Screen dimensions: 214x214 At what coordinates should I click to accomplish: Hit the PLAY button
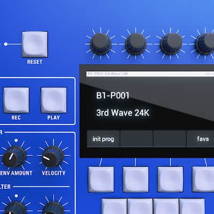[53, 100]
